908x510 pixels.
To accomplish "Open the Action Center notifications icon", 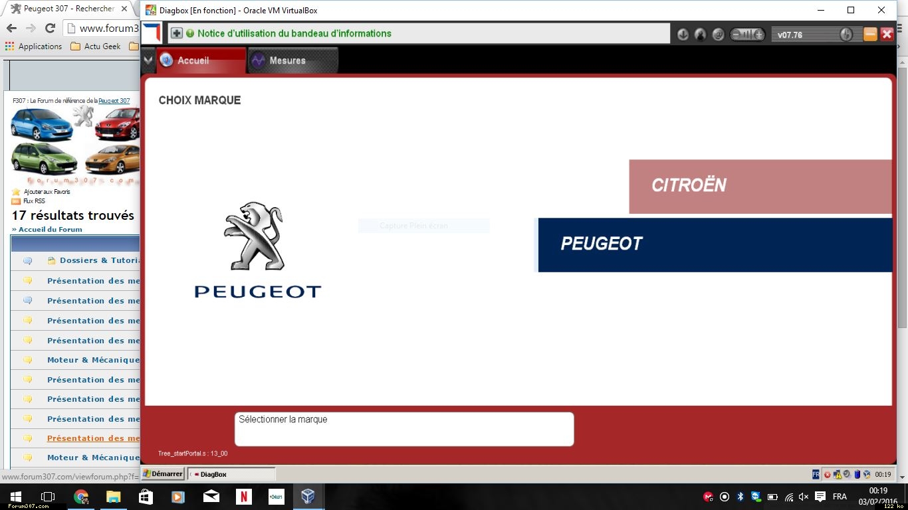I will coord(820,497).
